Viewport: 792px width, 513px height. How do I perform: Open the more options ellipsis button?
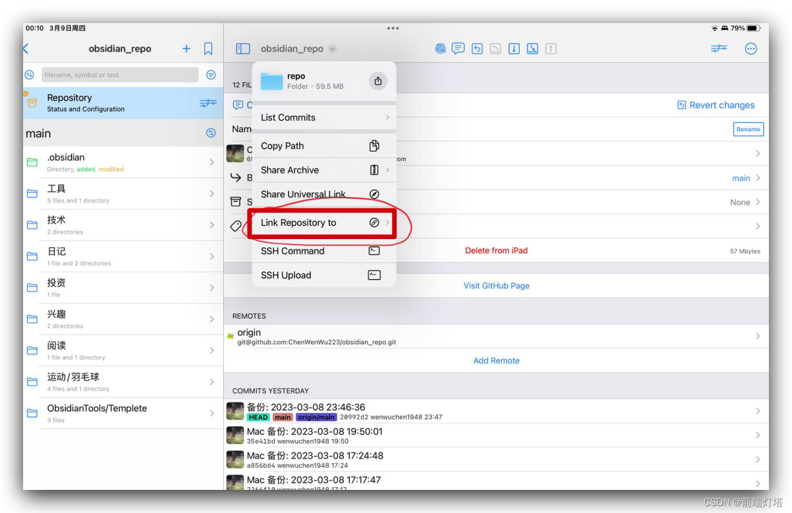click(751, 49)
